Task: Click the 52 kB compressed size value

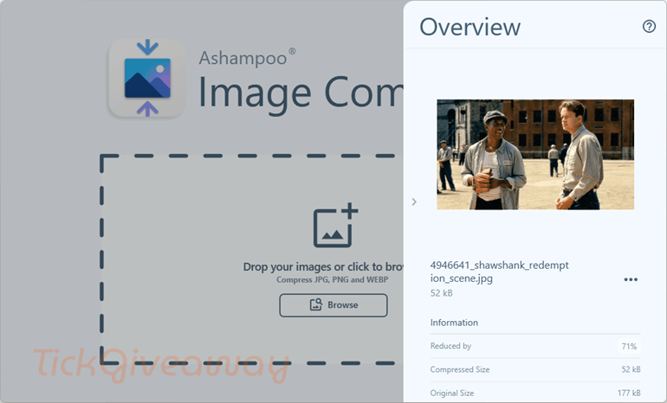Action: coord(631,369)
